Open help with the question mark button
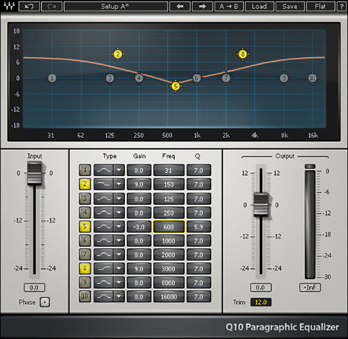The image size is (348, 339). (x=342, y=6)
